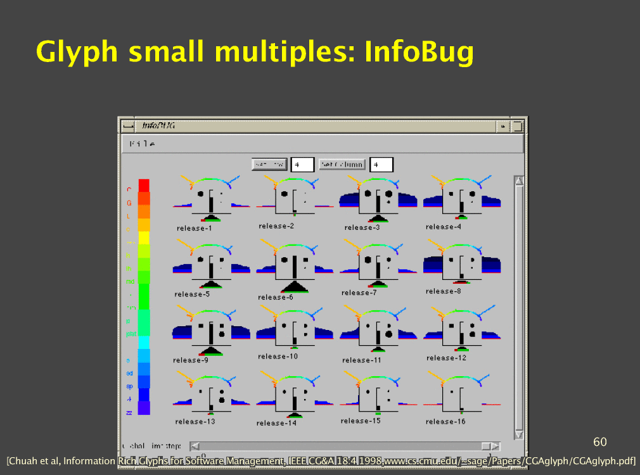Pick the red swatch atop the color legend

coord(144,186)
